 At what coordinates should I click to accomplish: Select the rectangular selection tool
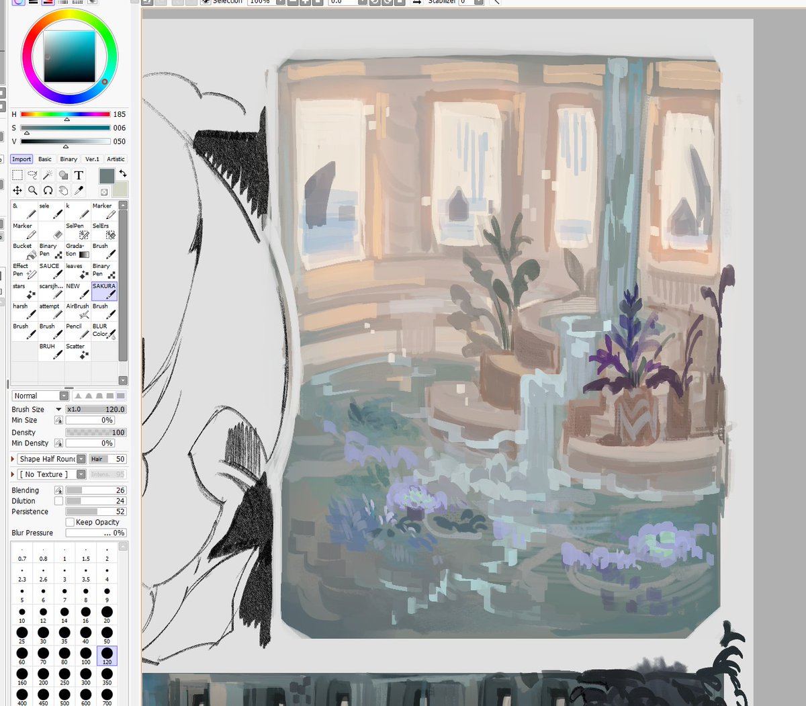click(17, 175)
